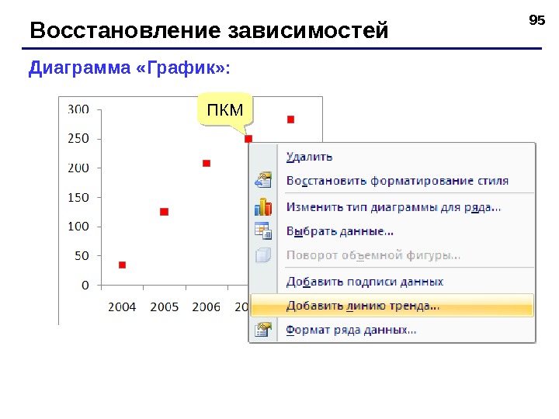Click the select data table icon
Viewport: 559px width, 419px height.
click(263, 230)
